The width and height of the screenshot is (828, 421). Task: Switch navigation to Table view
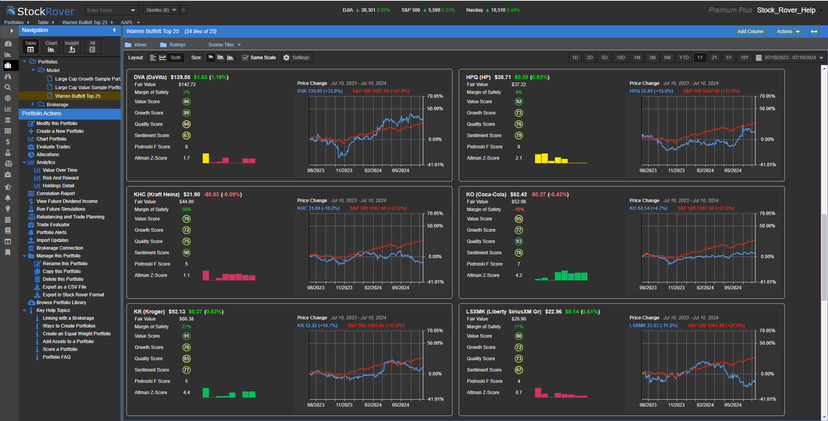pyautogui.click(x=30, y=46)
